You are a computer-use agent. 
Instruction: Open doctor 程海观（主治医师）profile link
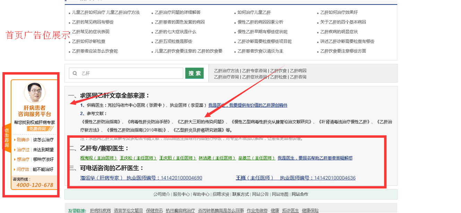tap(99, 158)
